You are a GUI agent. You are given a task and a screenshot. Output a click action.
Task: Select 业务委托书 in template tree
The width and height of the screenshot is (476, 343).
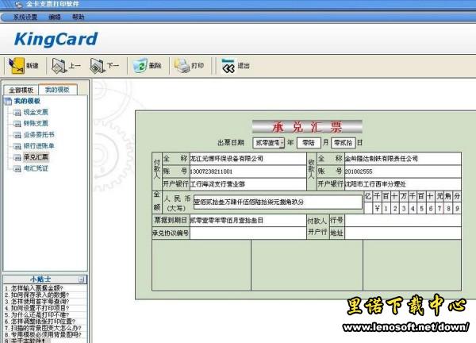click(39, 135)
